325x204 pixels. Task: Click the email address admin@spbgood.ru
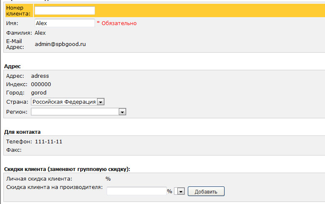click(60, 44)
